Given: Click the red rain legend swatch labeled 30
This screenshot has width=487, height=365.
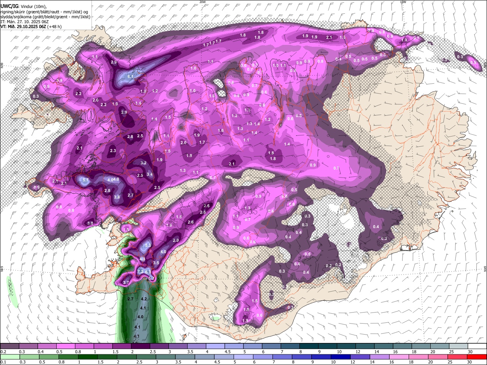Looking at the screenshot, I should [477, 357].
